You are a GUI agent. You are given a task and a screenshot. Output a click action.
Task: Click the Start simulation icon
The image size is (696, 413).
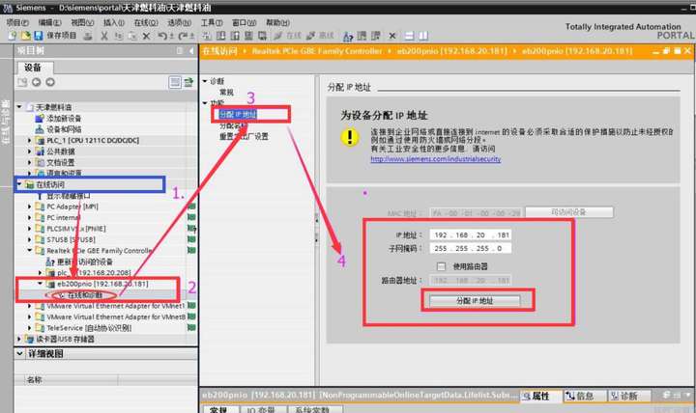coord(248,36)
